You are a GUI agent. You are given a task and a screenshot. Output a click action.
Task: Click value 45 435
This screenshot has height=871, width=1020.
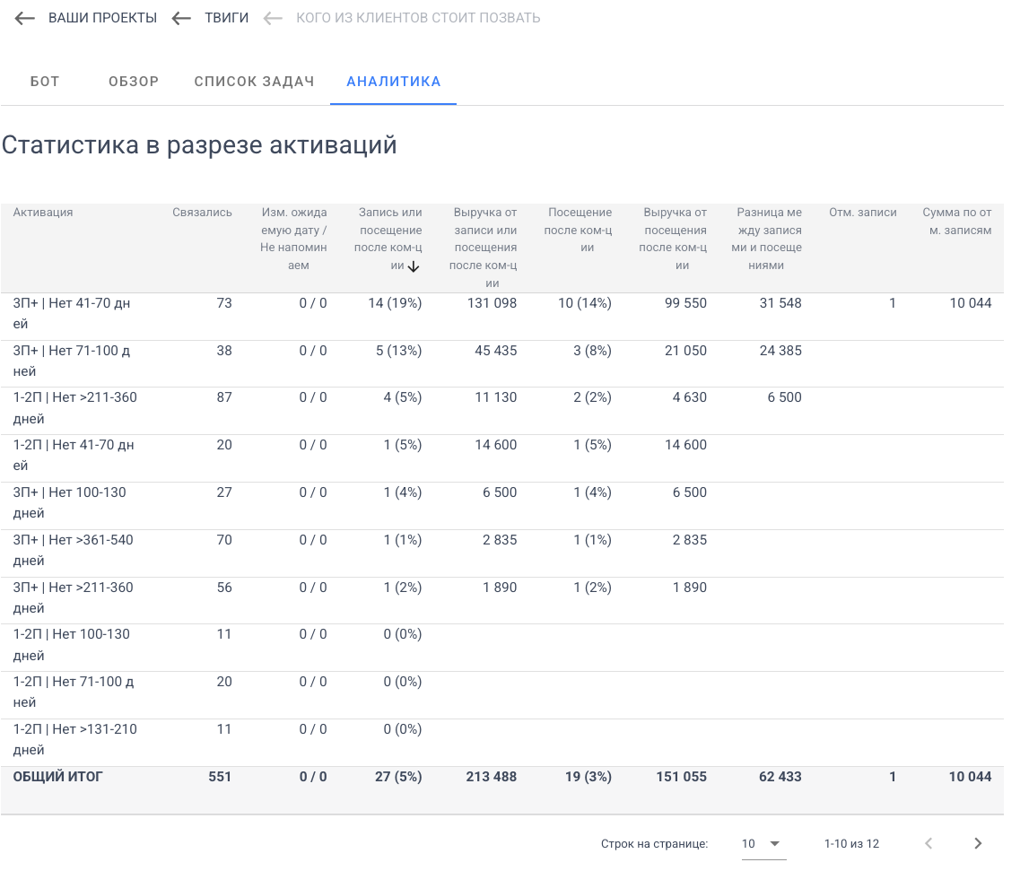click(x=496, y=351)
